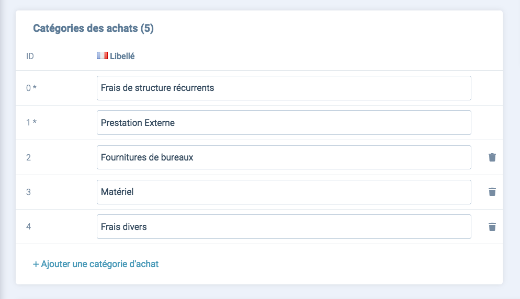Screen dimensions: 520x299
Task: Delete the Fournitures de bureaux category
Action: point(492,157)
